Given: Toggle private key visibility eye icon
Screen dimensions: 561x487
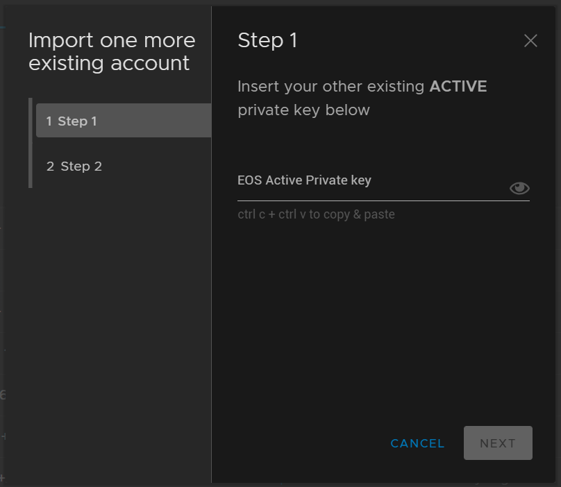Looking at the screenshot, I should (x=519, y=188).
